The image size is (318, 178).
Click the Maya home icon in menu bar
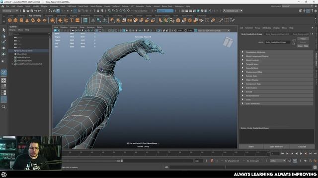click(x=2, y=6)
